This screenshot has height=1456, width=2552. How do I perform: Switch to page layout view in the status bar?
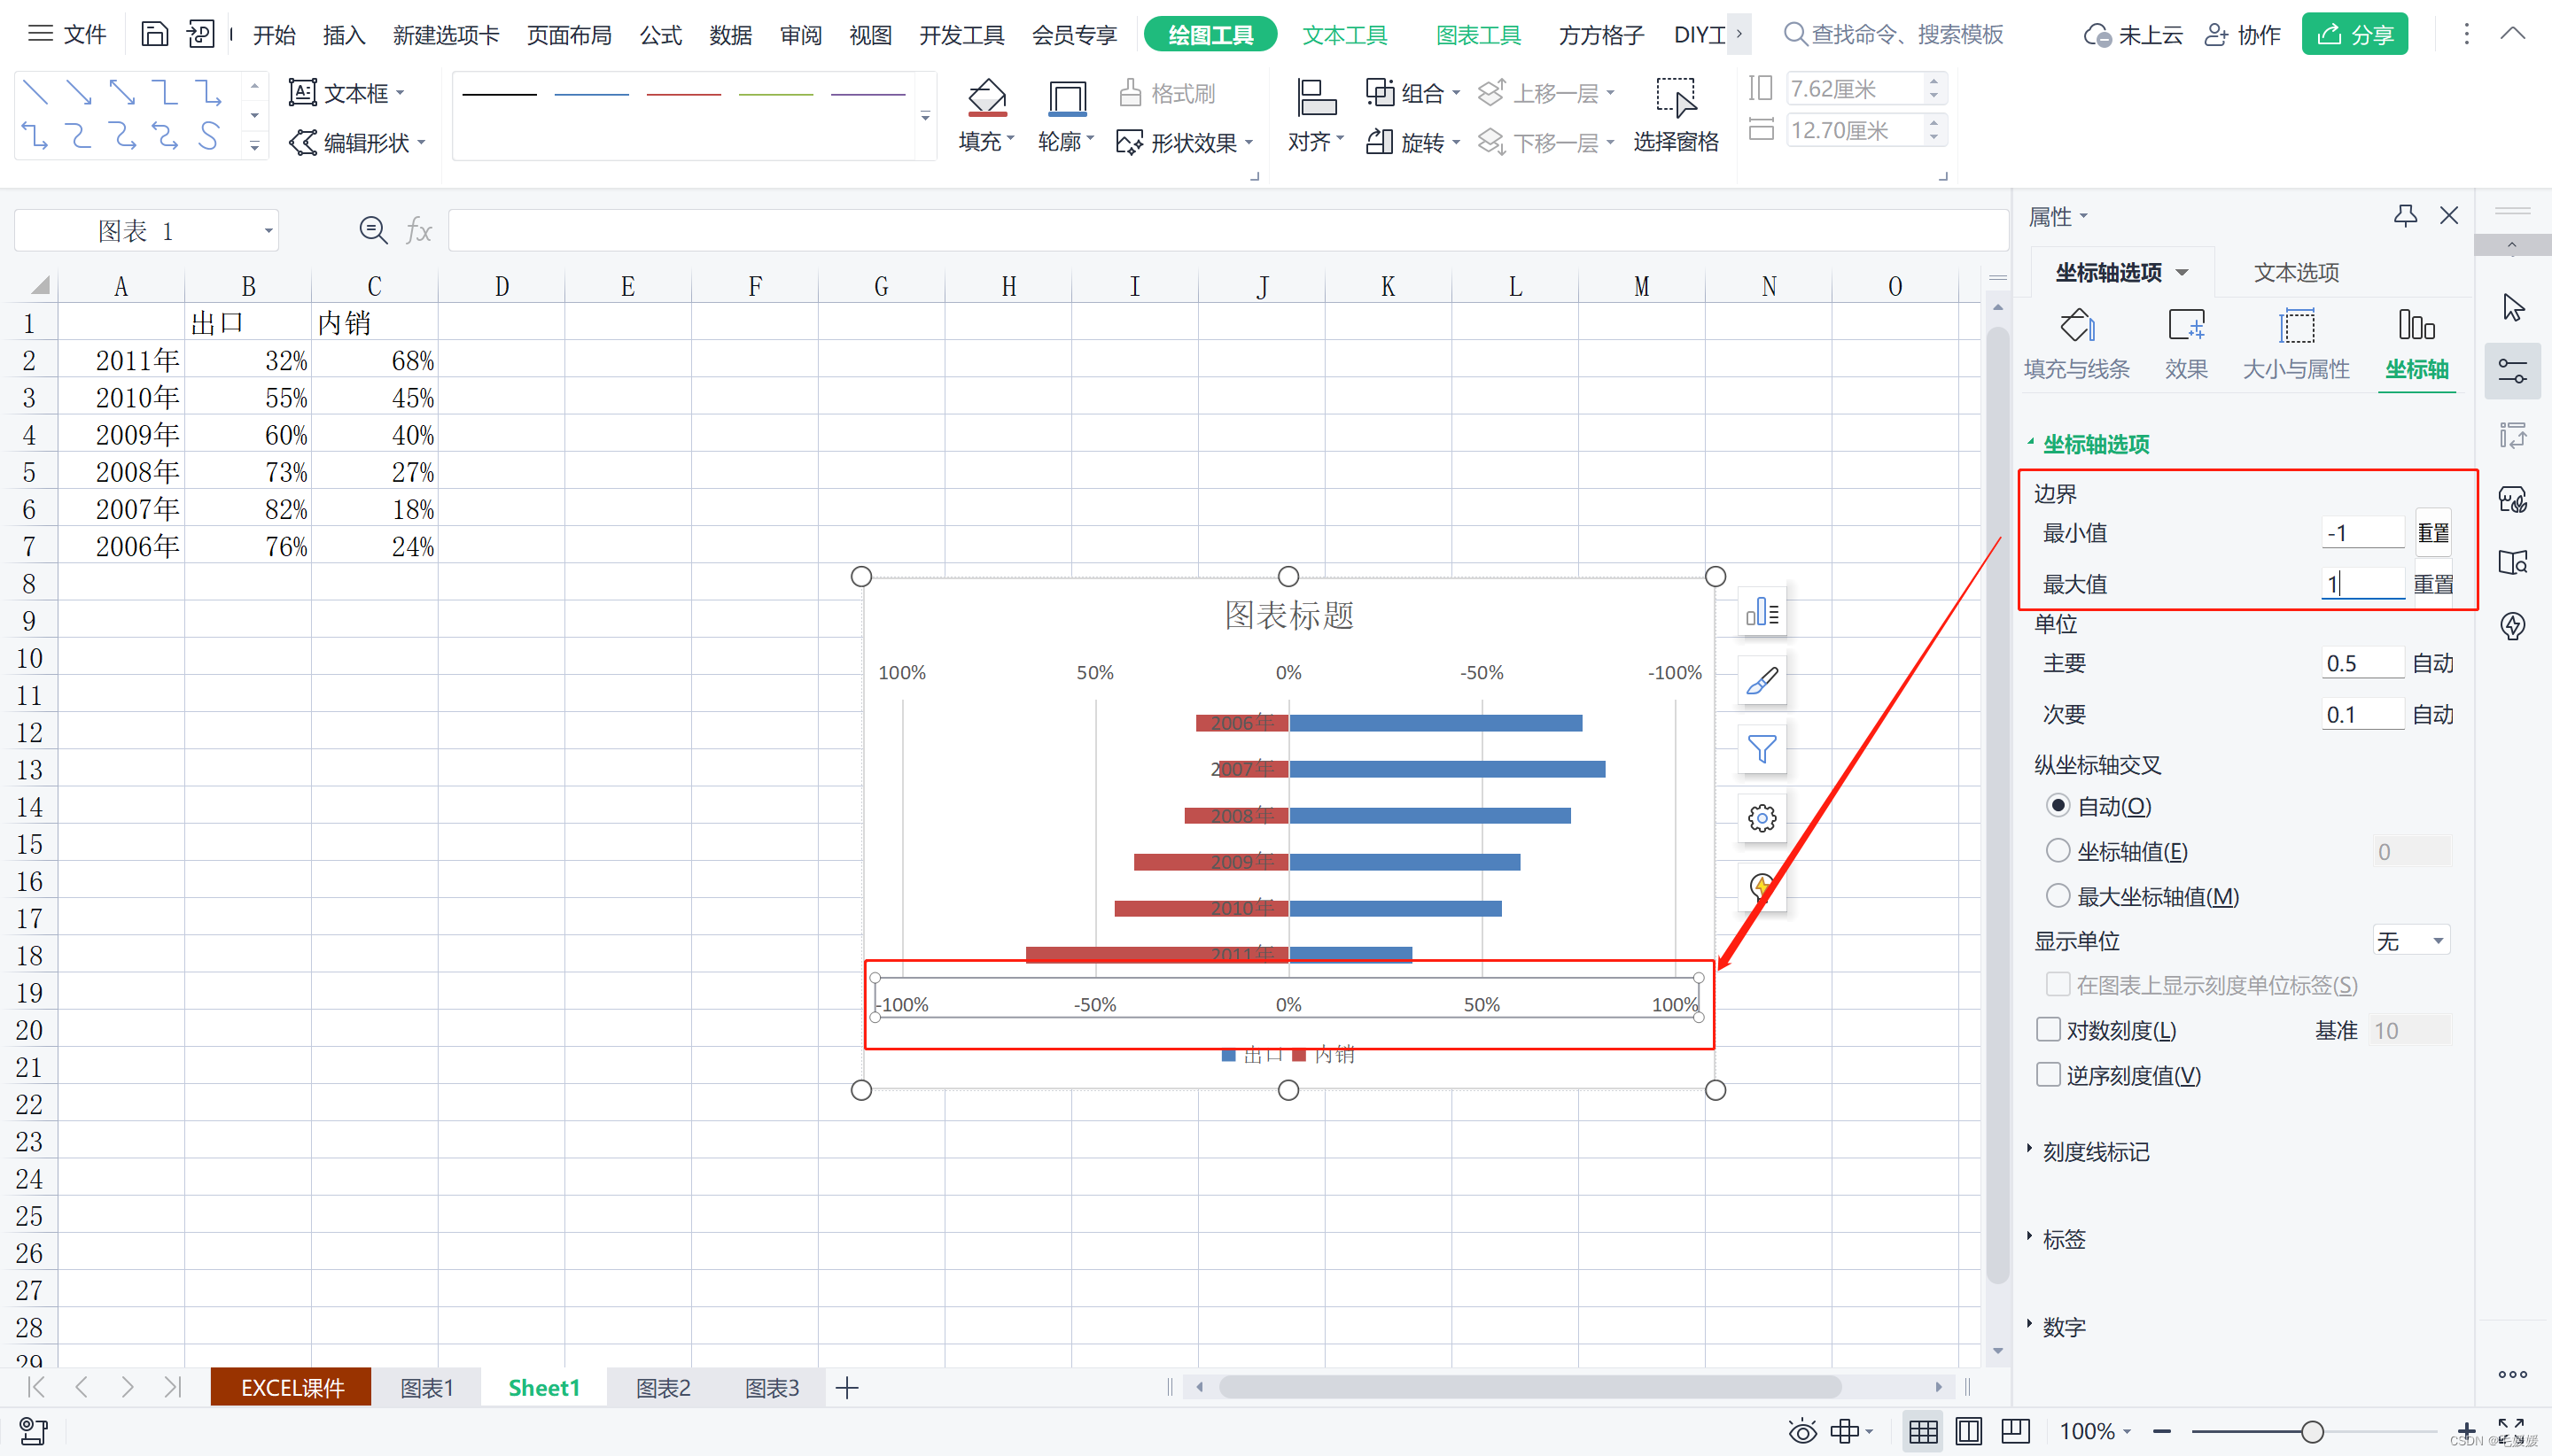tap(1969, 1431)
